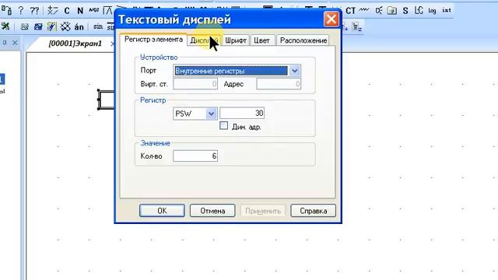Click the pin icon of the left side panel

pos(5,42)
